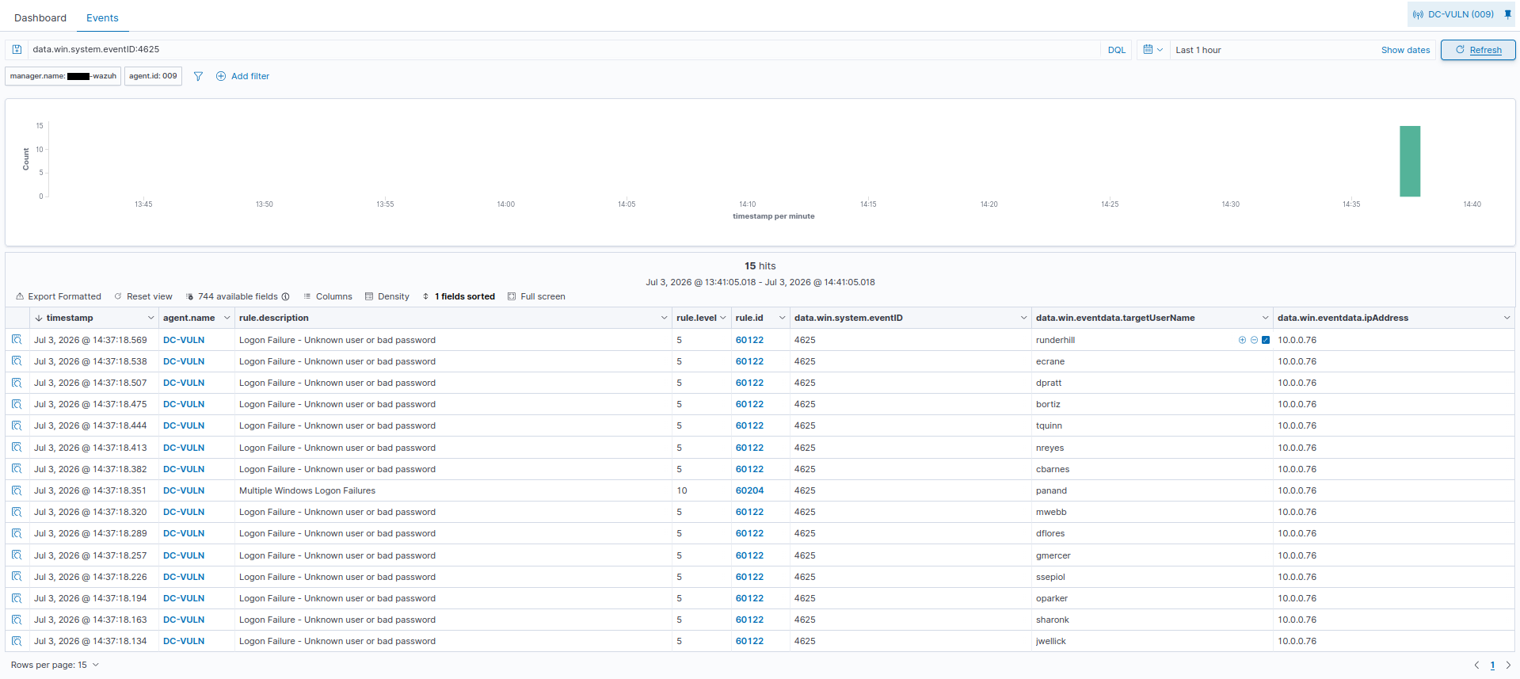
Task: Inspect document details for 14:37:18.134 row
Action: [x=17, y=641]
